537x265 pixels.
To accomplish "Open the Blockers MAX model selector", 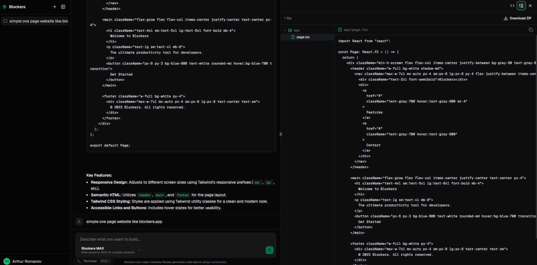I will [108, 250].
